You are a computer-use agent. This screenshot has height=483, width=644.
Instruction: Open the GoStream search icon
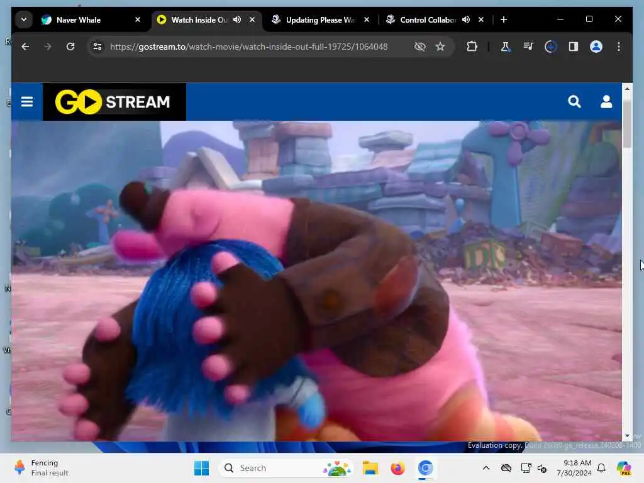(574, 101)
